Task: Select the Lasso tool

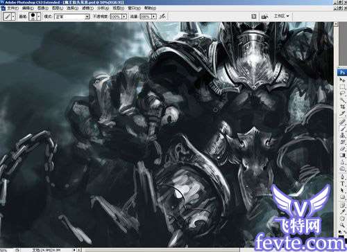Action: point(342,93)
